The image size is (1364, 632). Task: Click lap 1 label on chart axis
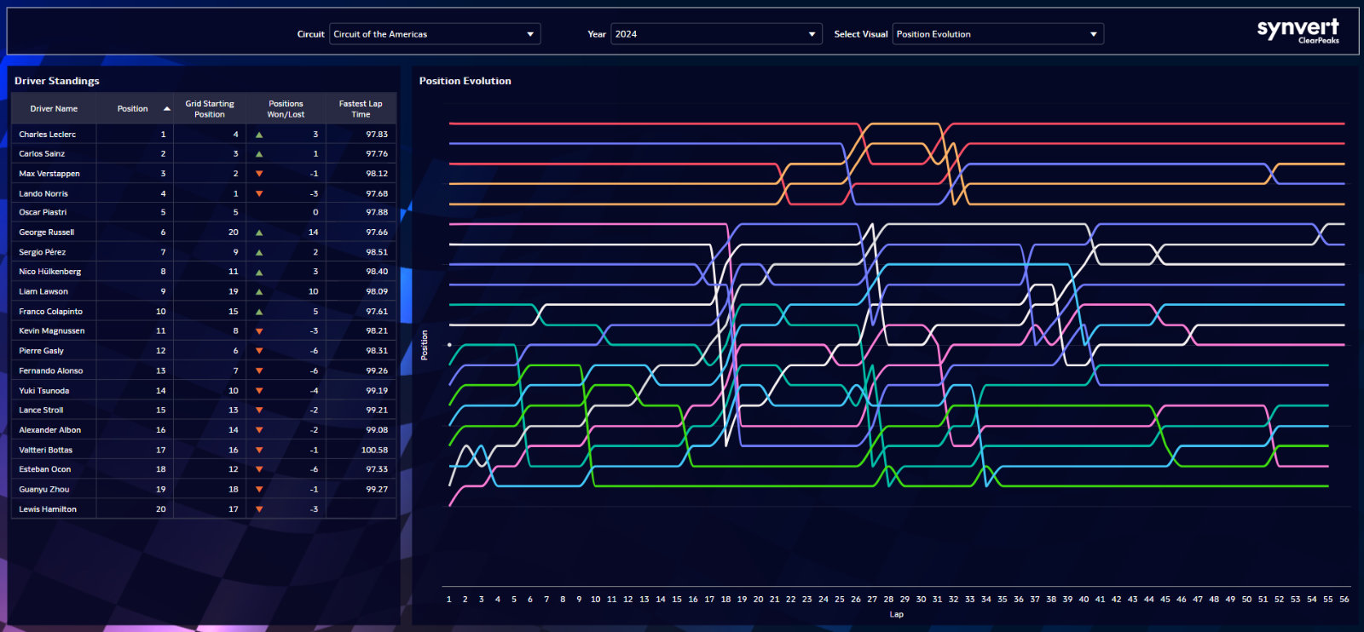449,600
